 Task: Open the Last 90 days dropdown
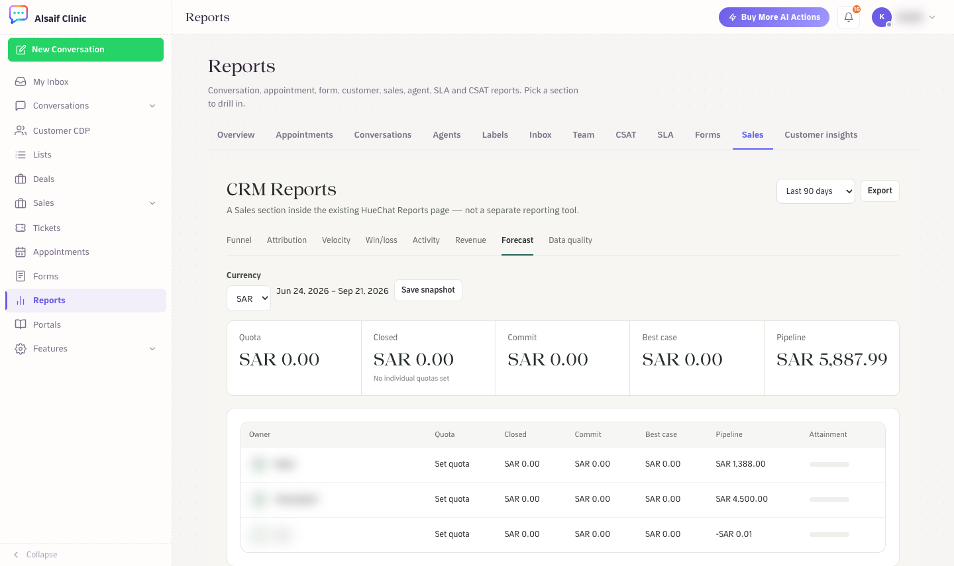[x=816, y=191]
